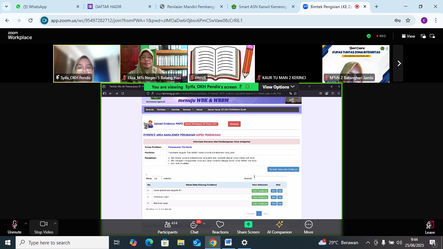
Task: Expand video options arrow next to Stop Video
Action: tap(55, 223)
